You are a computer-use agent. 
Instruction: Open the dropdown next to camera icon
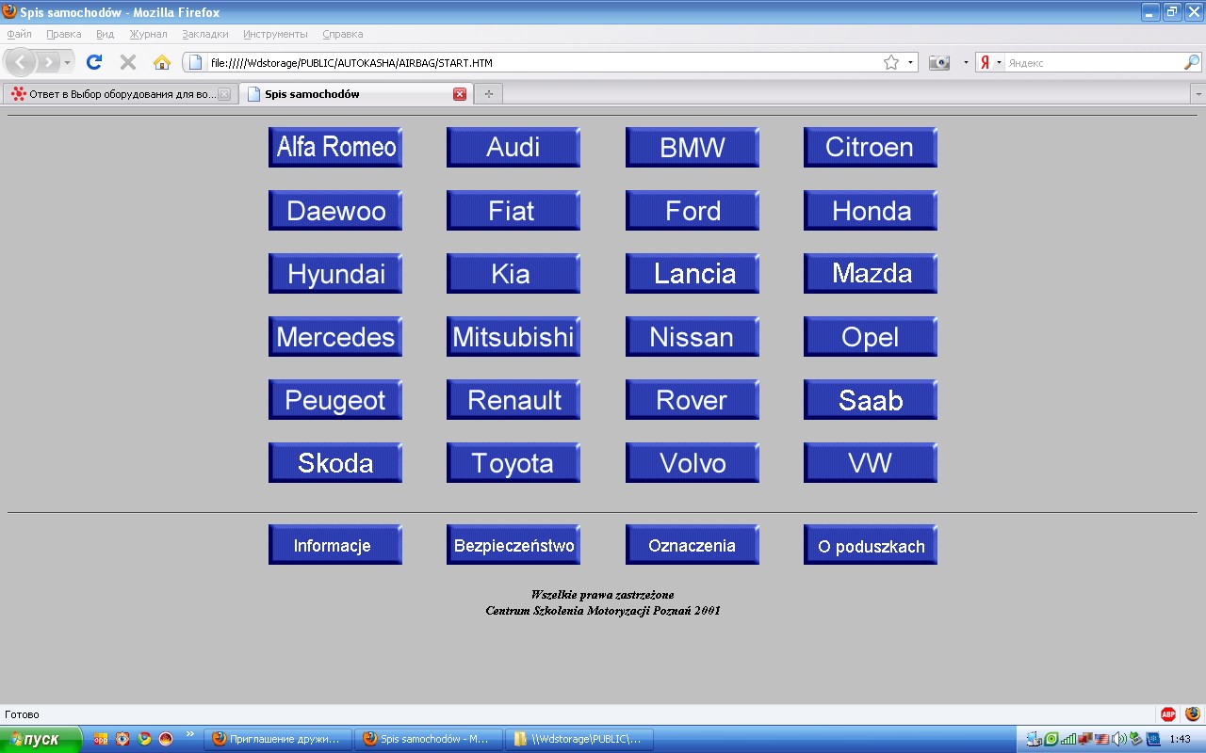[966, 62]
